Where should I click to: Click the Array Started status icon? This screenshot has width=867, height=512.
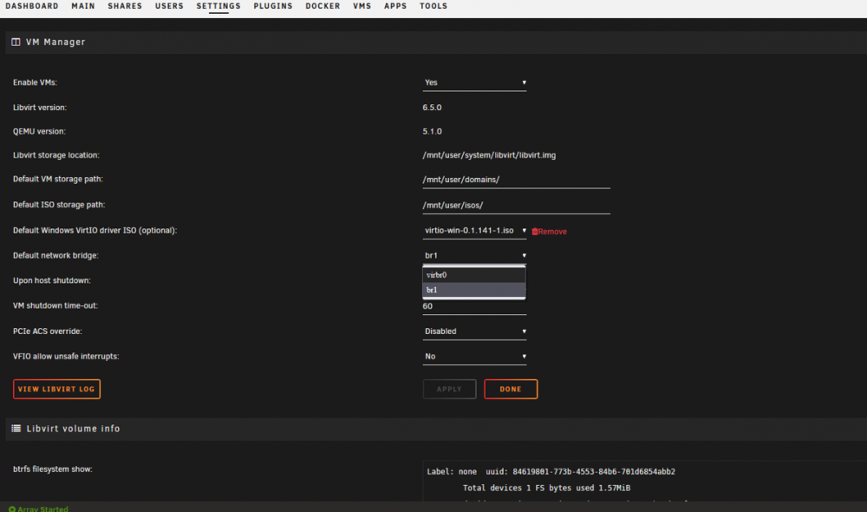click(12, 509)
